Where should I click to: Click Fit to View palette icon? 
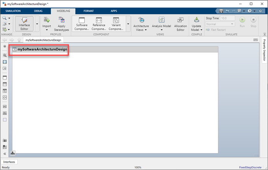click(5, 62)
